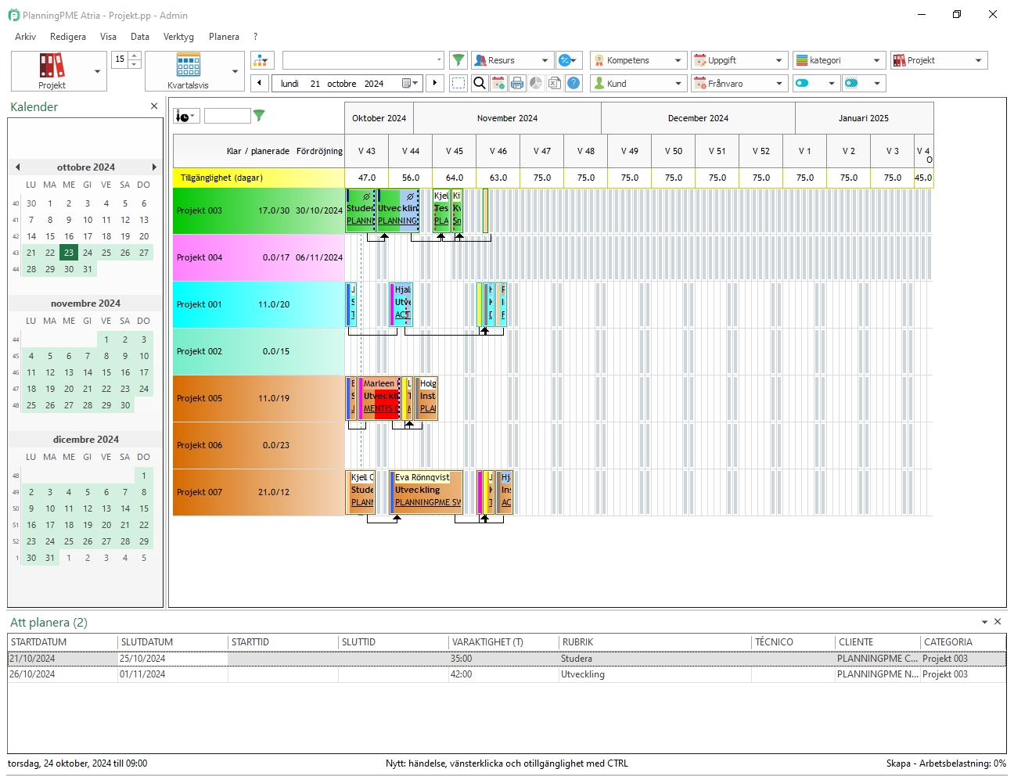The height and width of the screenshot is (776, 1014).
Task: Click the sort-by-time icon above project list
Action: [186, 116]
